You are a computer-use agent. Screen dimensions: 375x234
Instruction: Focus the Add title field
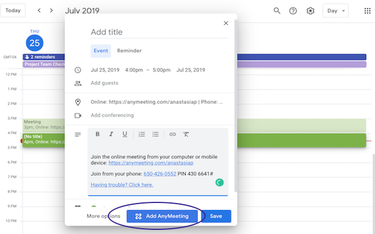[159, 32]
